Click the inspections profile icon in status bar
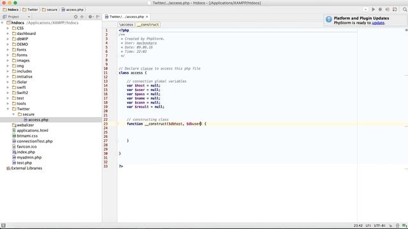This screenshot has width=408, height=229. tap(397, 226)
